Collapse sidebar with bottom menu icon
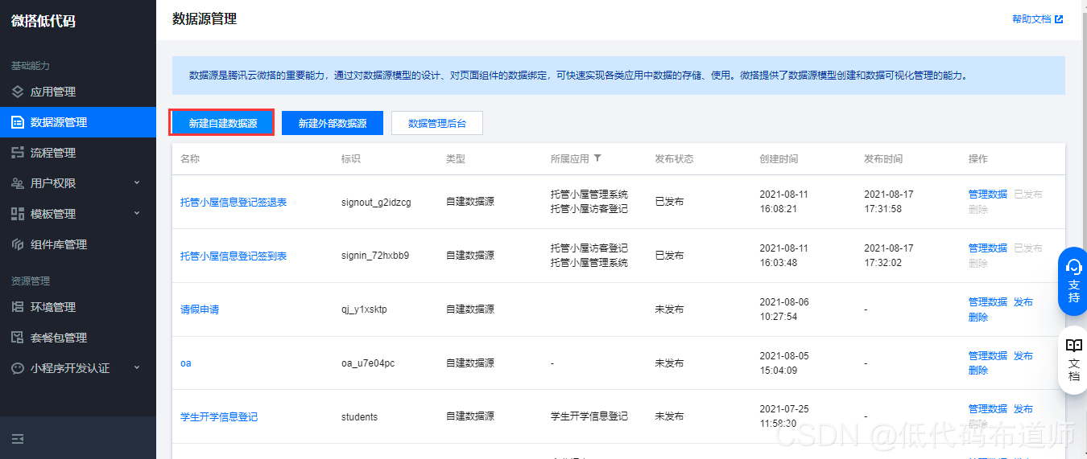The height and width of the screenshot is (459, 1087). (18, 439)
